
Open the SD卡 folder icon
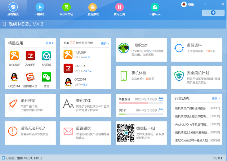(161, 110)
